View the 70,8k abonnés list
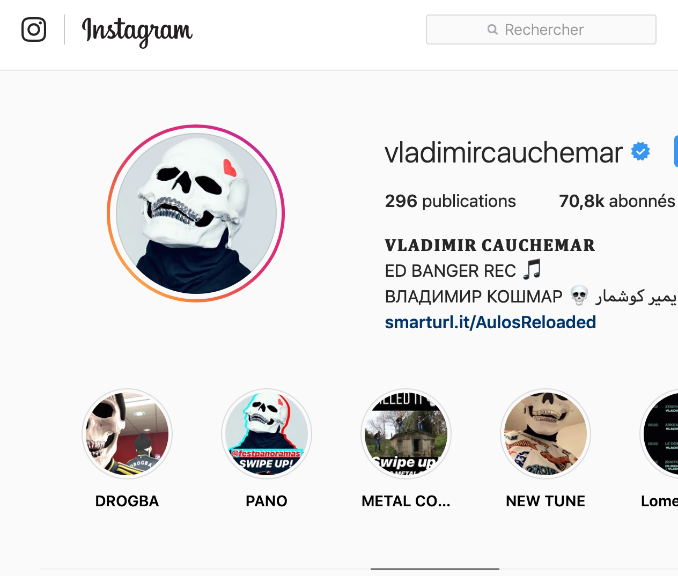 [617, 201]
